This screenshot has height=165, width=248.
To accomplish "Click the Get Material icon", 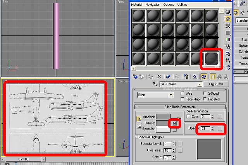I will (135, 77).
